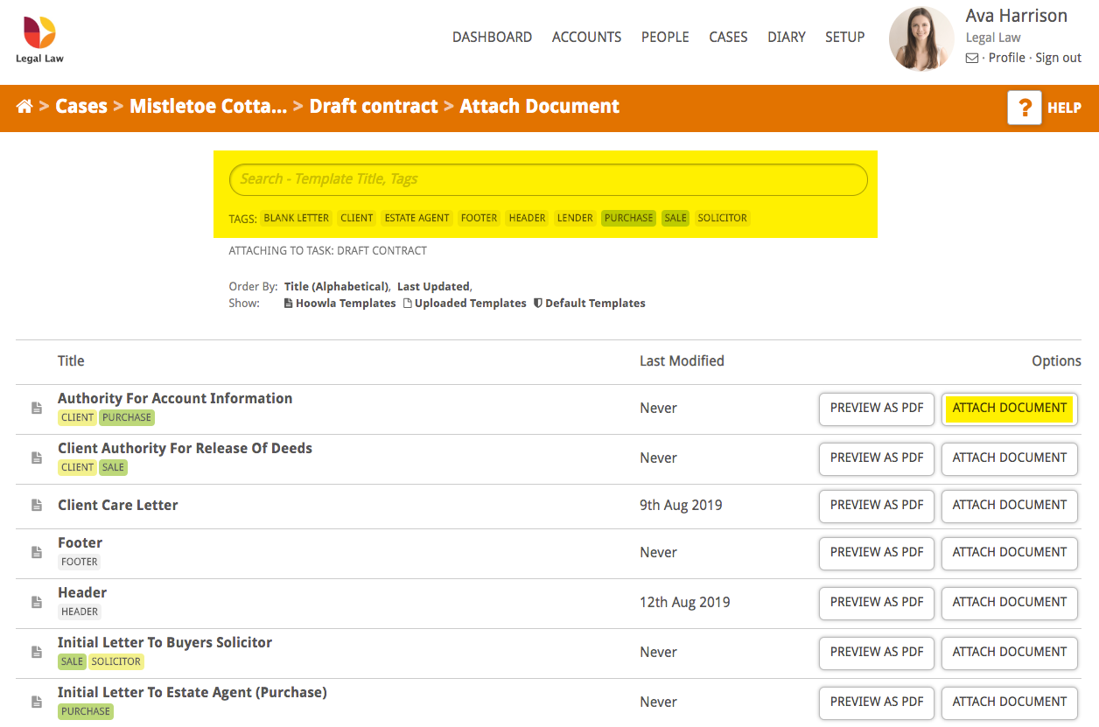Open the HELP question mark icon
Screen dimensions: 1099x727
(x=1024, y=108)
